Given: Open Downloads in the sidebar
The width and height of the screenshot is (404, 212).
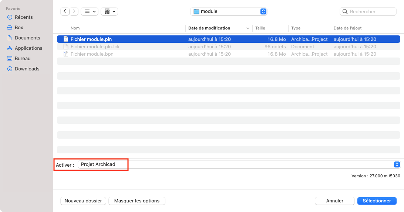Looking at the screenshot, I should click(27, 69).
